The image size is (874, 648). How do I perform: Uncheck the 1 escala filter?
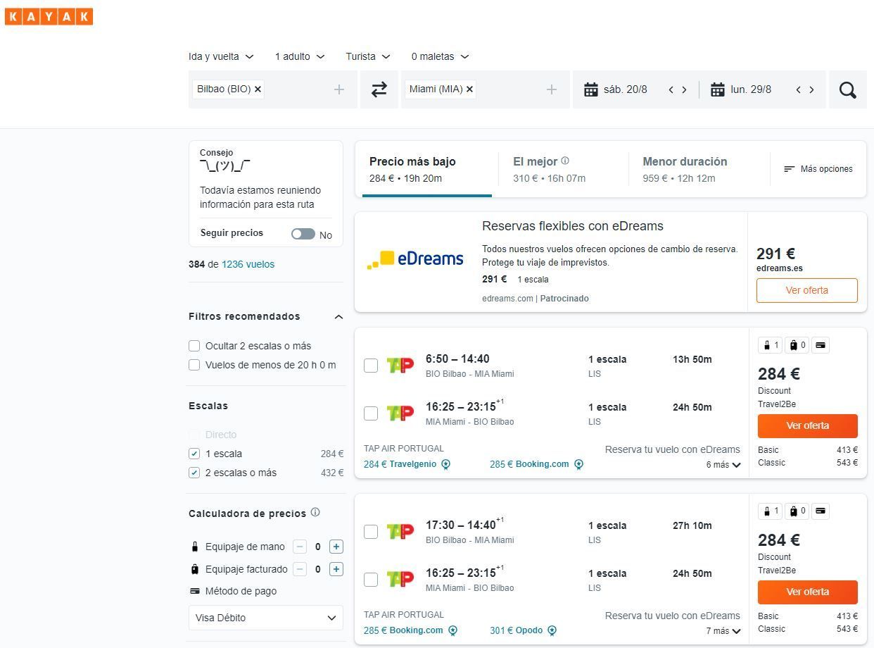coord(194,454)
